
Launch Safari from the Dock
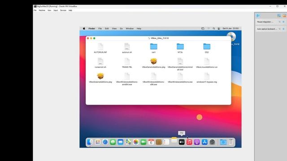105,142
